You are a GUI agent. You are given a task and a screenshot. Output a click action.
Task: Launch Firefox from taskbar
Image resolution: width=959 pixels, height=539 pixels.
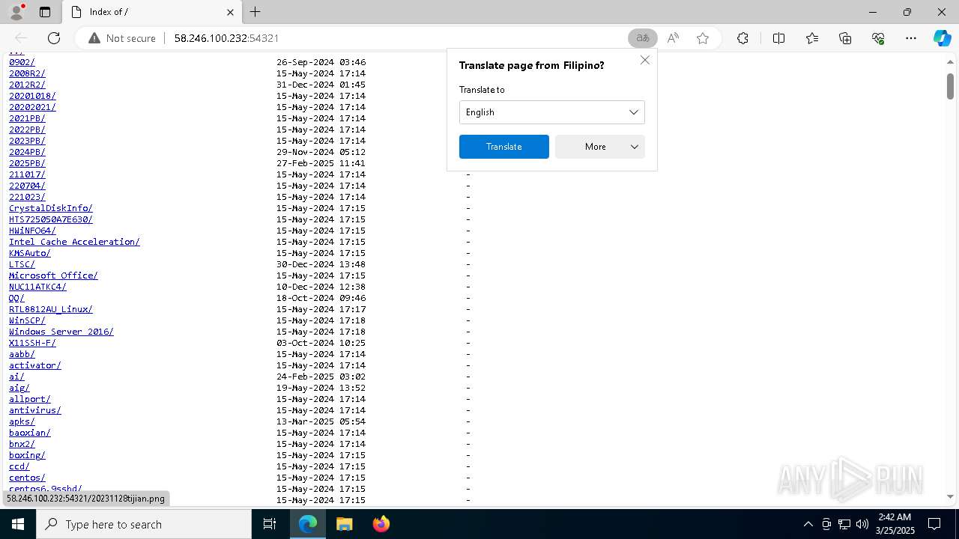tap(381, 524)
